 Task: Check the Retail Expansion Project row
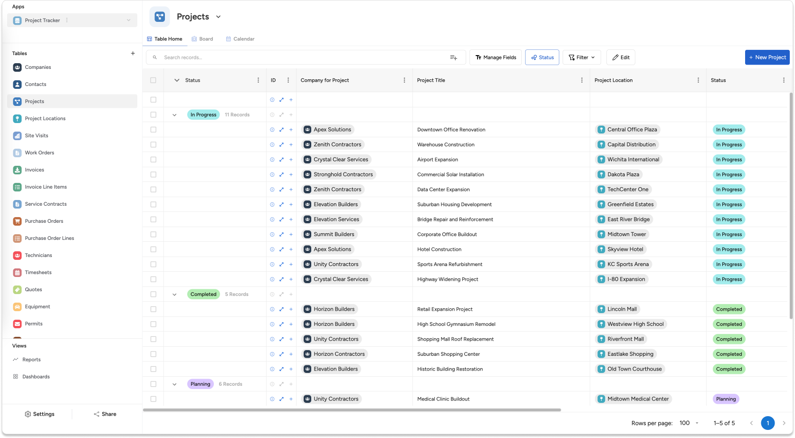coord(153,309)
